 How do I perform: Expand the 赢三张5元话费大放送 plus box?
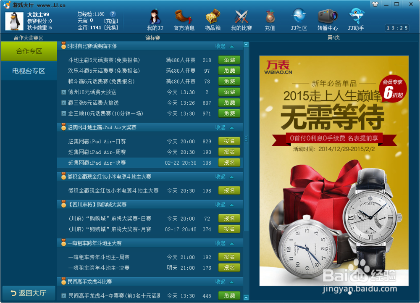pos(64,103)
